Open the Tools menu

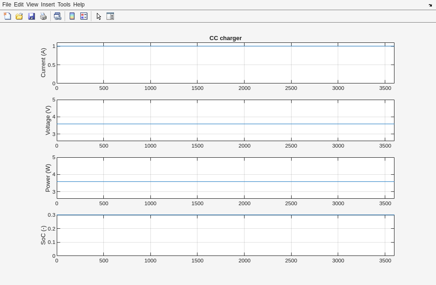click(x=64, y=5)
